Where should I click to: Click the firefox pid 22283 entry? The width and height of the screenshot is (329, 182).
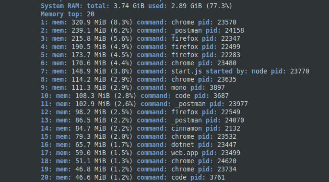click(141, 55)
